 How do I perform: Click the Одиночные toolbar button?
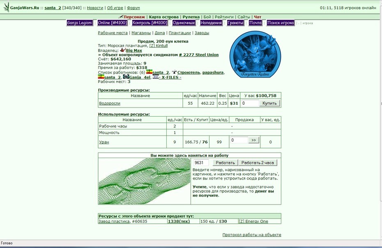pyautogui.click(x=184, y=23)
